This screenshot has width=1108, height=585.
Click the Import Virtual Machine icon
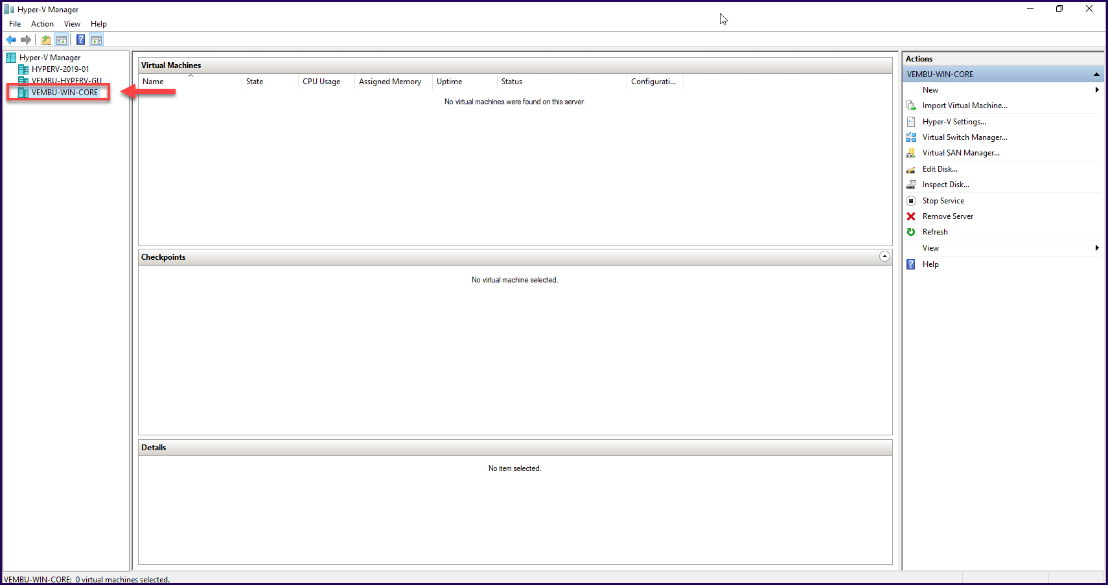[911, 106]
